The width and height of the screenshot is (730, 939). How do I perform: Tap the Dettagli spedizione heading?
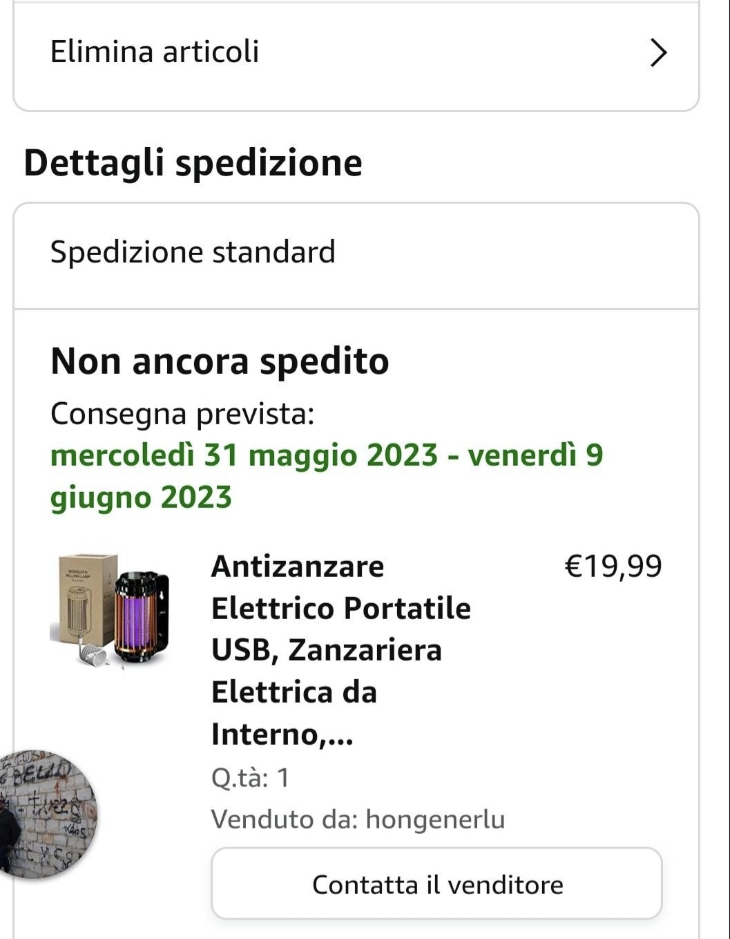193,163
